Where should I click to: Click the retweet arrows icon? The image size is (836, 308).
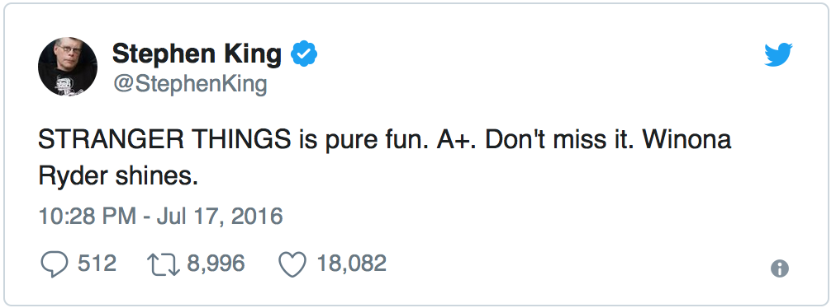coord(164,264)
